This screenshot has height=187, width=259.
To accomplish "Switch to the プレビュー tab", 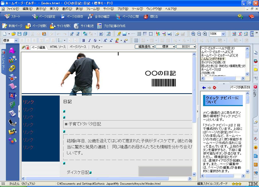I will (97, 47).
